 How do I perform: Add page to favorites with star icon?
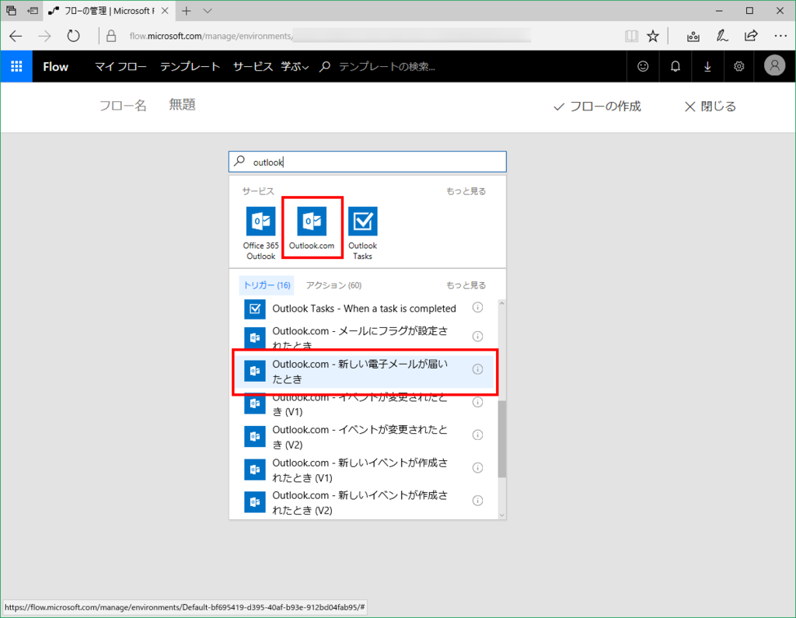653,36
